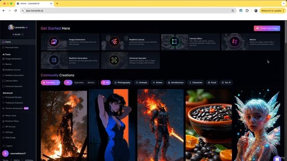Bookmark page with the star icon
This screenshot has width=287, height=161.
(x=233, y=11)
